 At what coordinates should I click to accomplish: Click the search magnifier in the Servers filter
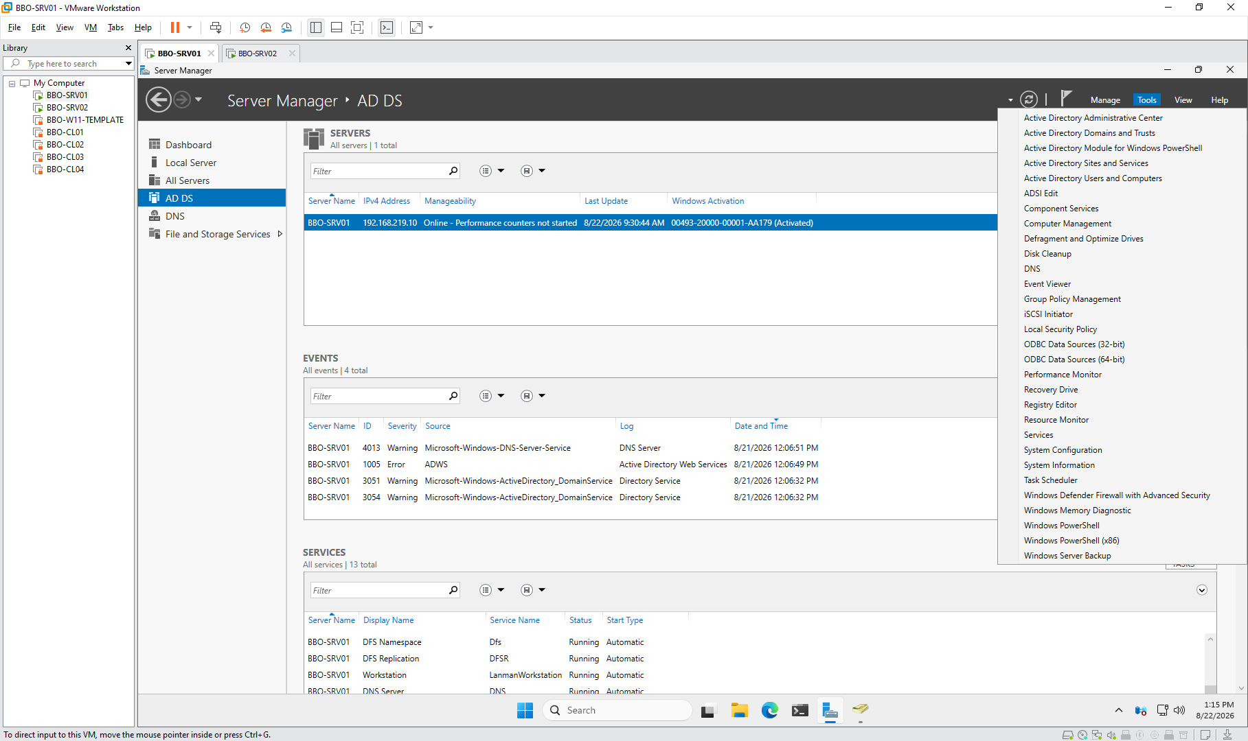tap(453, 171)
